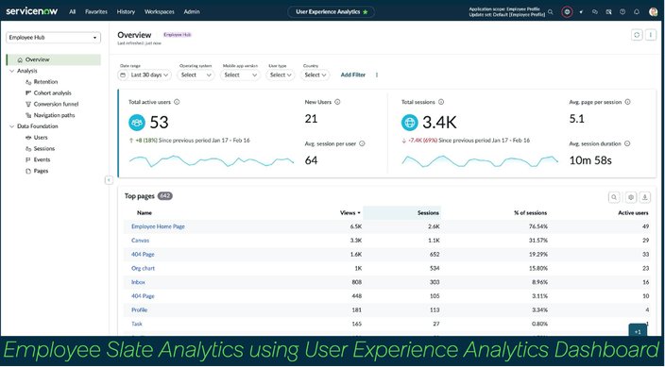This screenshot has height=367, width=665.
Task: Open Retention analysis
Action: tap(45, 82)
